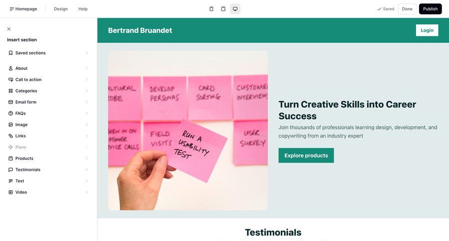Screen dimensions: 449x241
Task: Expand the About section chevron
Action: pos(87,68)
